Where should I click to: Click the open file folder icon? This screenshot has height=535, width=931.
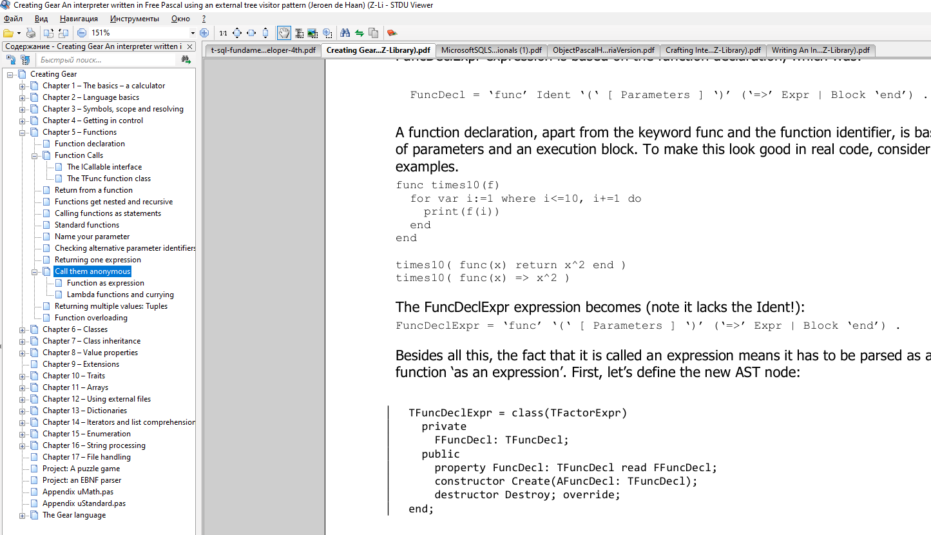coord(8,33)
